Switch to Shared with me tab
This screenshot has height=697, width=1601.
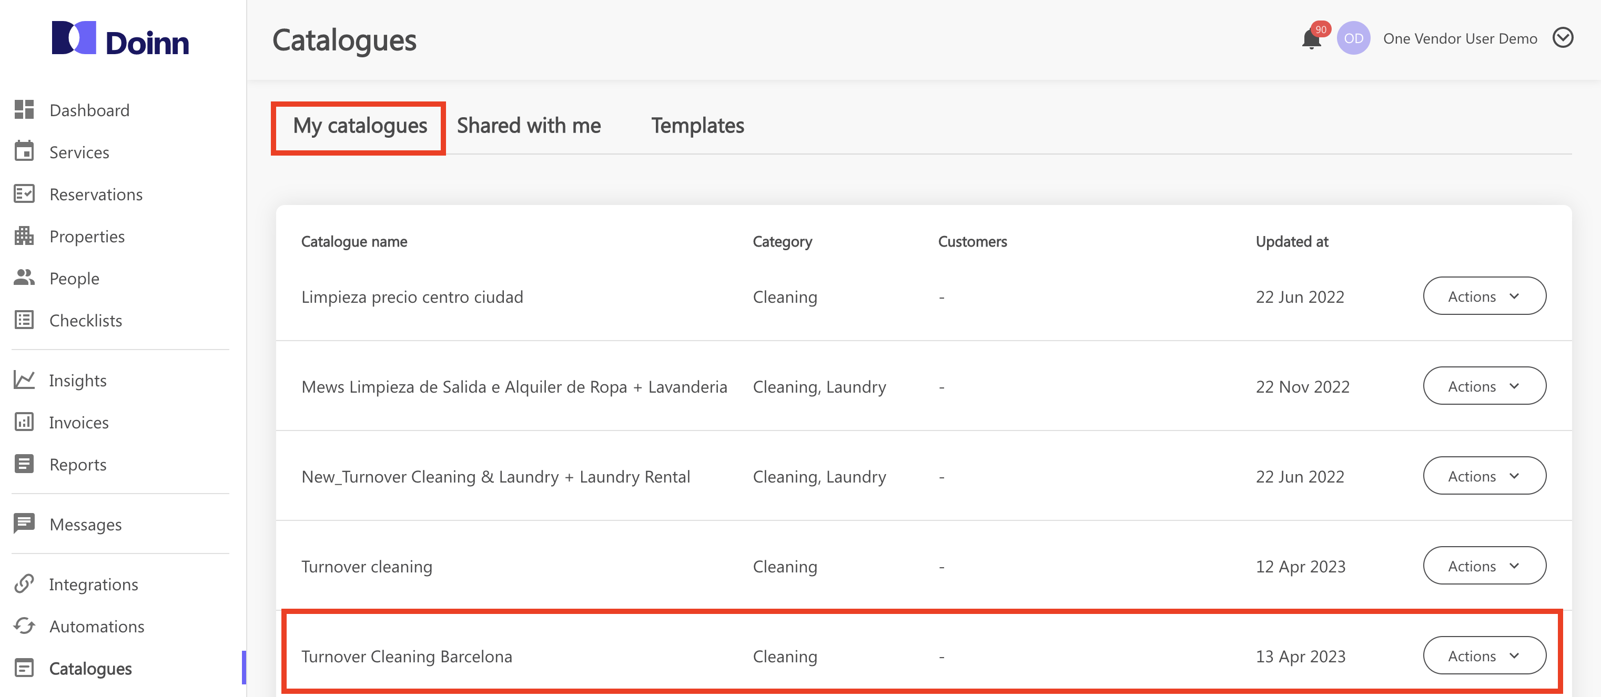(528, 126)
